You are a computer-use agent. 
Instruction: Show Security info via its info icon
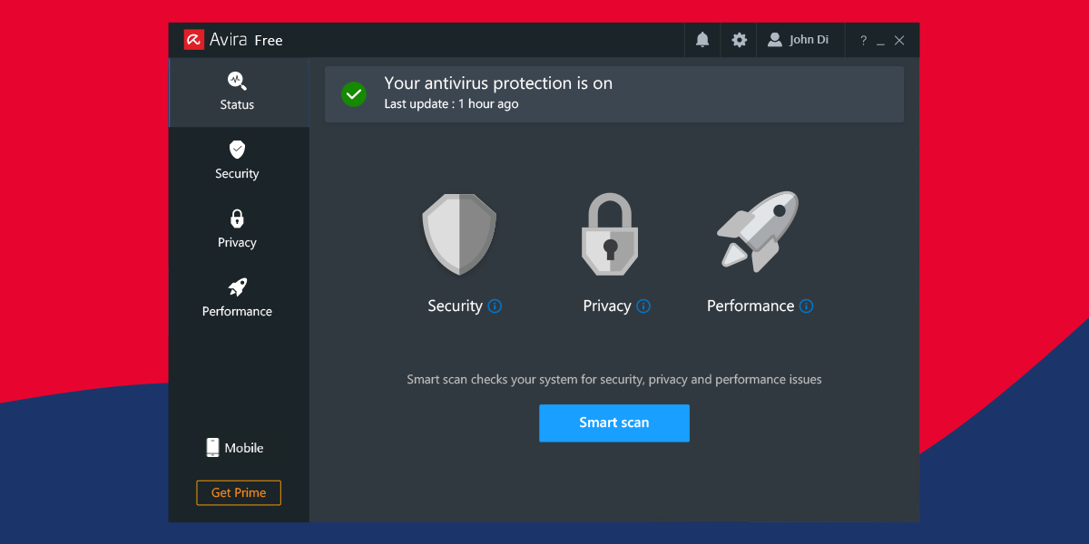tap(495, 306)
